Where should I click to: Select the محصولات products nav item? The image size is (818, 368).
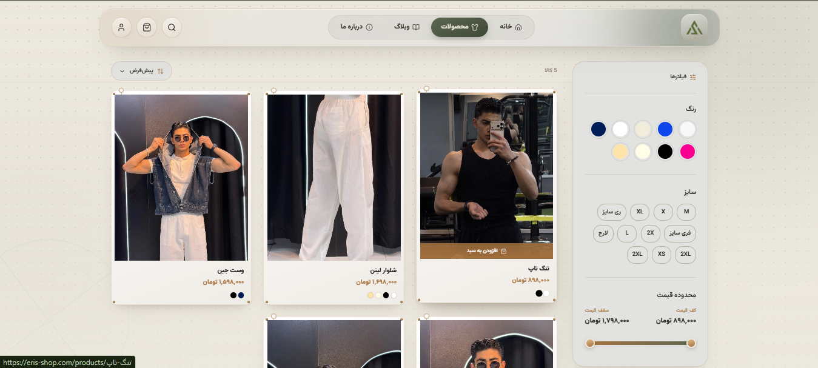point(460,27)
